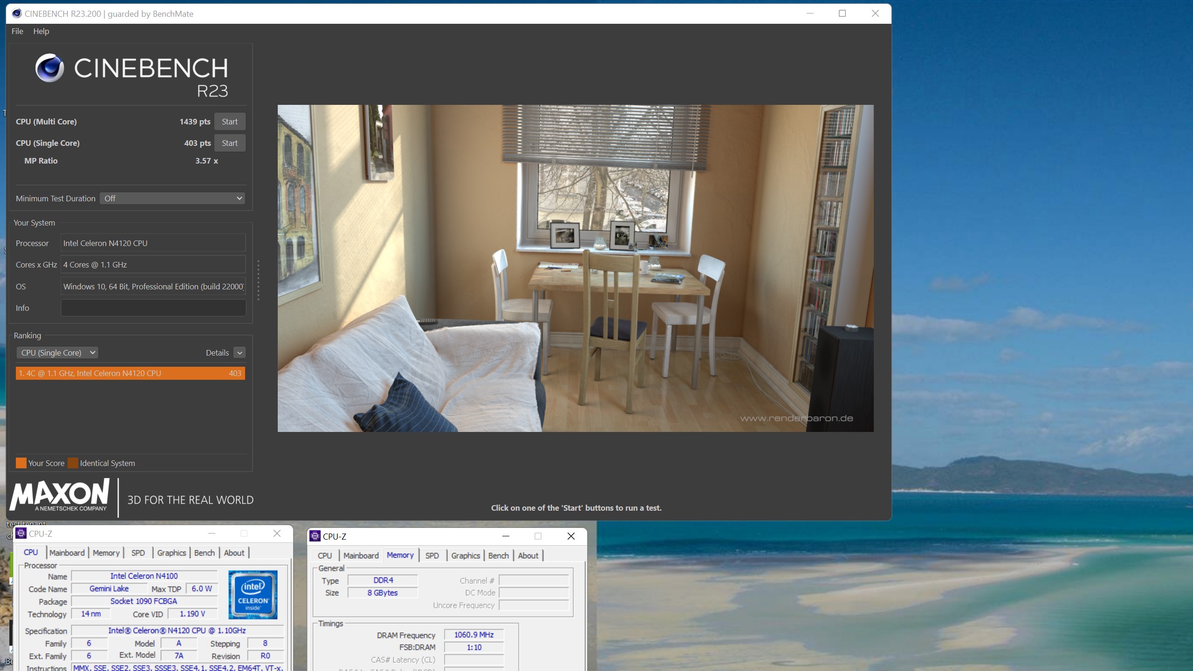
Task: Start the CPU Multi Core test
Action: [230, 122]
